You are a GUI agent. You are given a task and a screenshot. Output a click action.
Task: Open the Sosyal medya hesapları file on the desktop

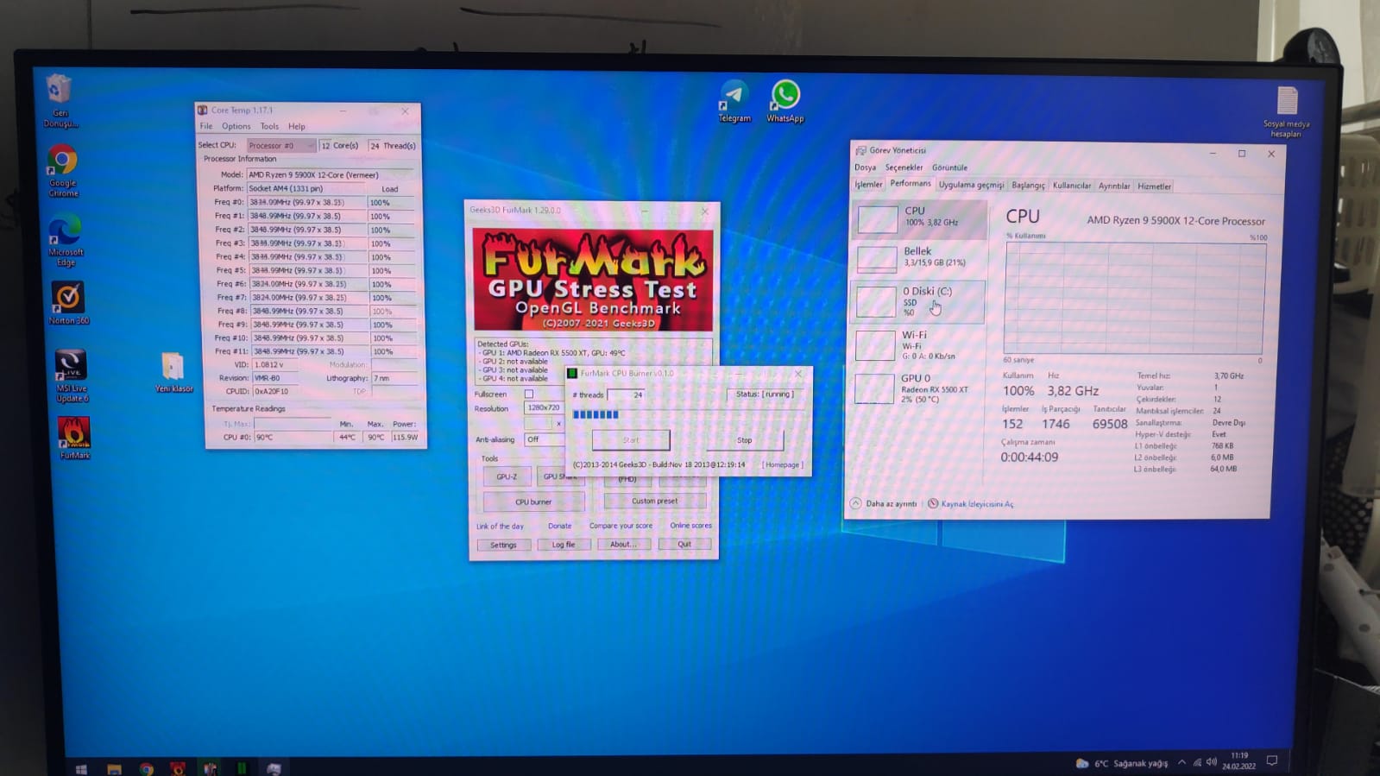pyautogui.click(x=1286, y=112)
